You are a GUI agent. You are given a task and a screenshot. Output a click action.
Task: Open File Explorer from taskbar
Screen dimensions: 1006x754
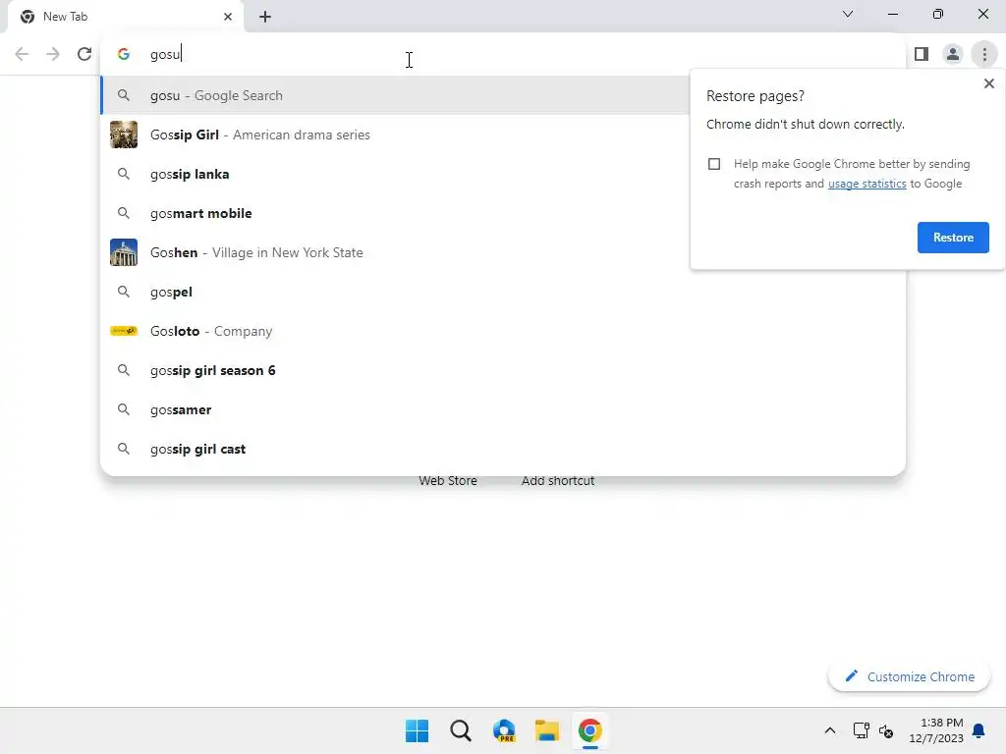(x=547, y=730)
